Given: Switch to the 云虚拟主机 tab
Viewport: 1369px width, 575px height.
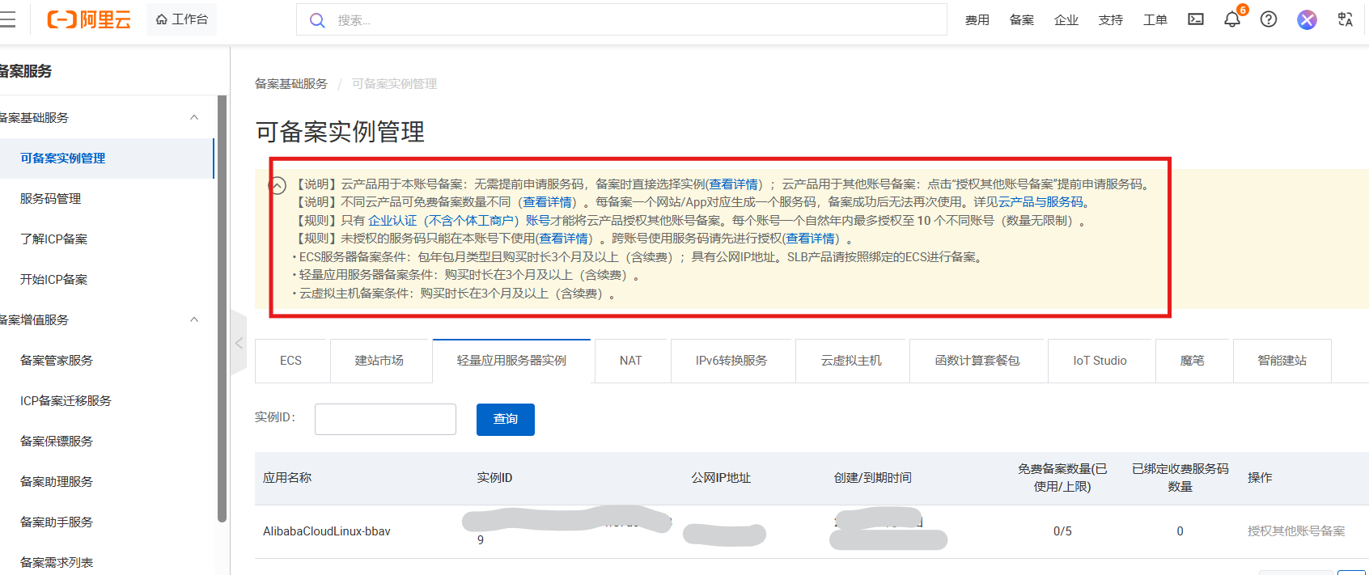Looking at the screenshot, I should [851, 361].
